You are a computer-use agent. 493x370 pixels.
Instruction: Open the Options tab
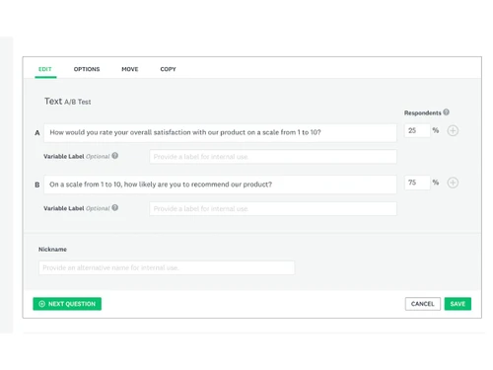(87, 69)
